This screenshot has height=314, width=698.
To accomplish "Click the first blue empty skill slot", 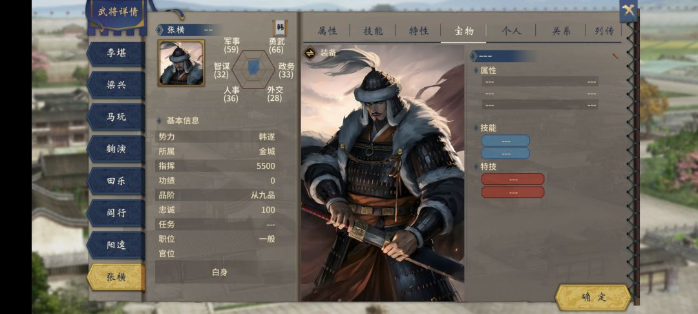I will click(505, 141).
